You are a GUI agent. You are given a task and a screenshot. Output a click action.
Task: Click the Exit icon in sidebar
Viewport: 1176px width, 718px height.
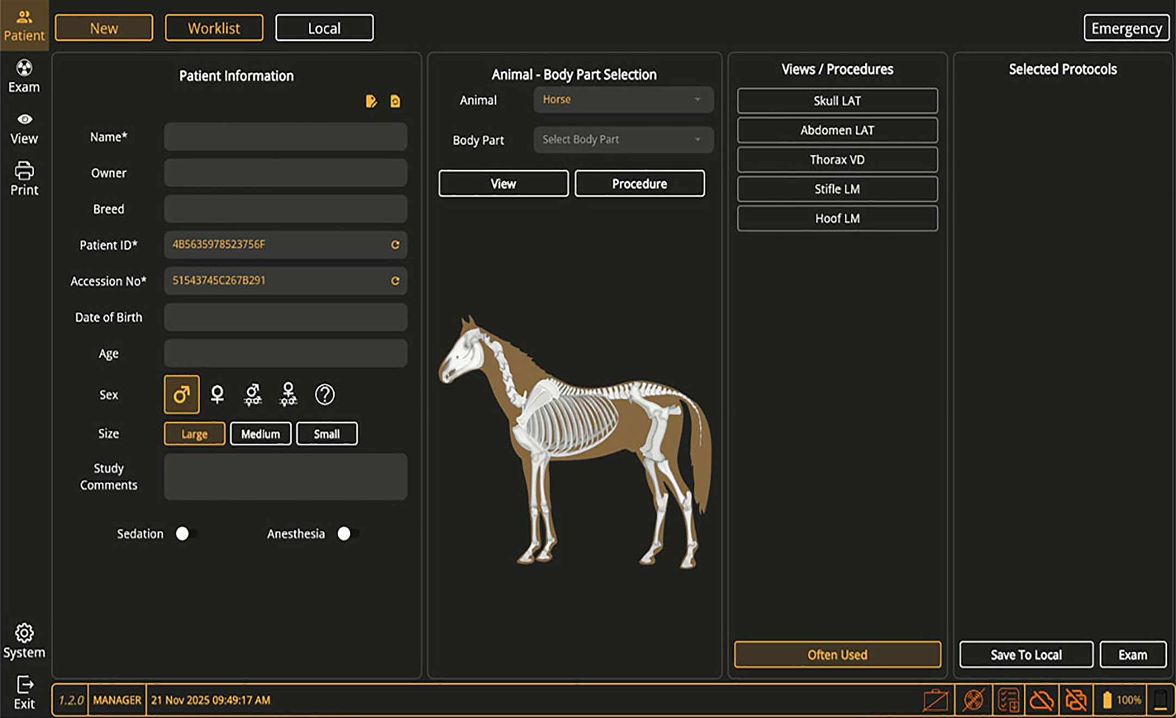[24, 684]
